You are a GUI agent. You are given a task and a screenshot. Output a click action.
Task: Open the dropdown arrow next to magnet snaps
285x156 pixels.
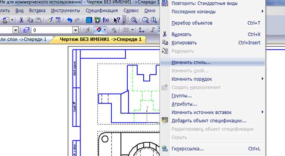click(x=105, y=30)
